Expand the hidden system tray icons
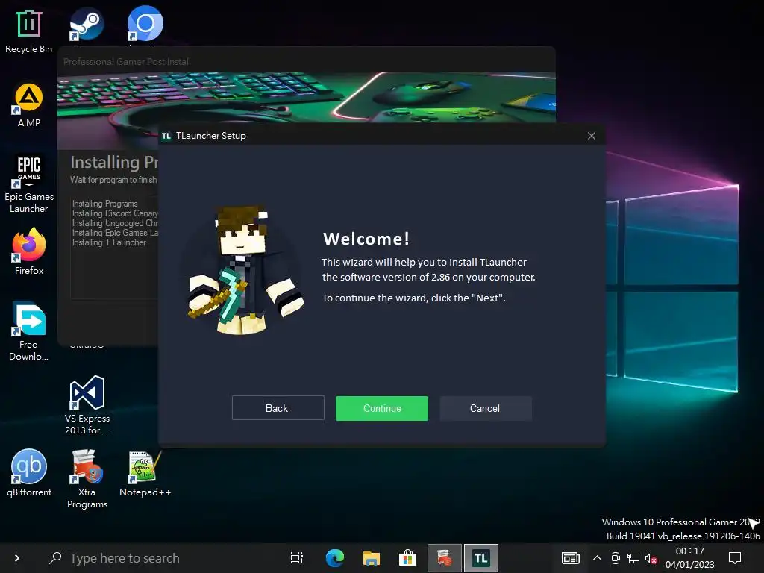764x573 pixels. click(597, 558)
